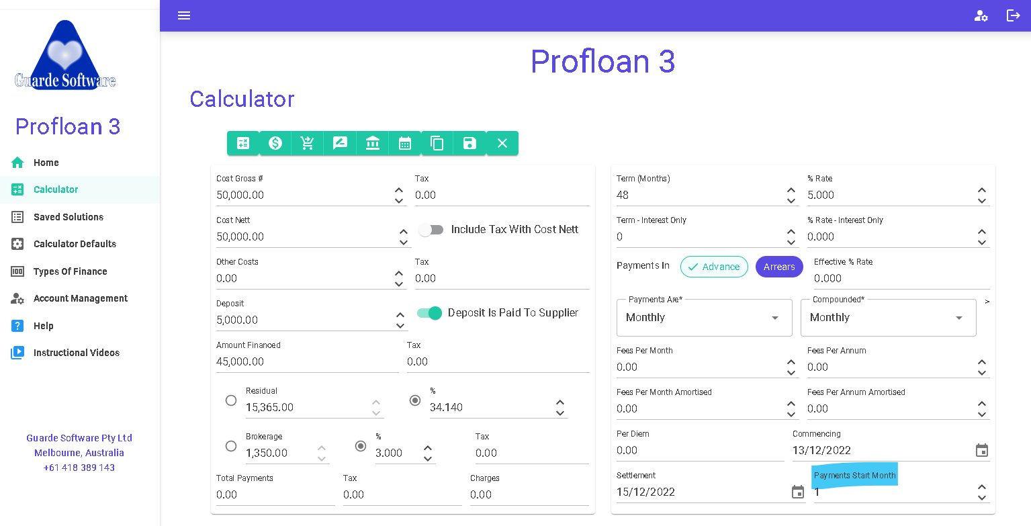Open Account Management in the sidebar
Viewport: 1031px width, 526px height.
point(80,298)
